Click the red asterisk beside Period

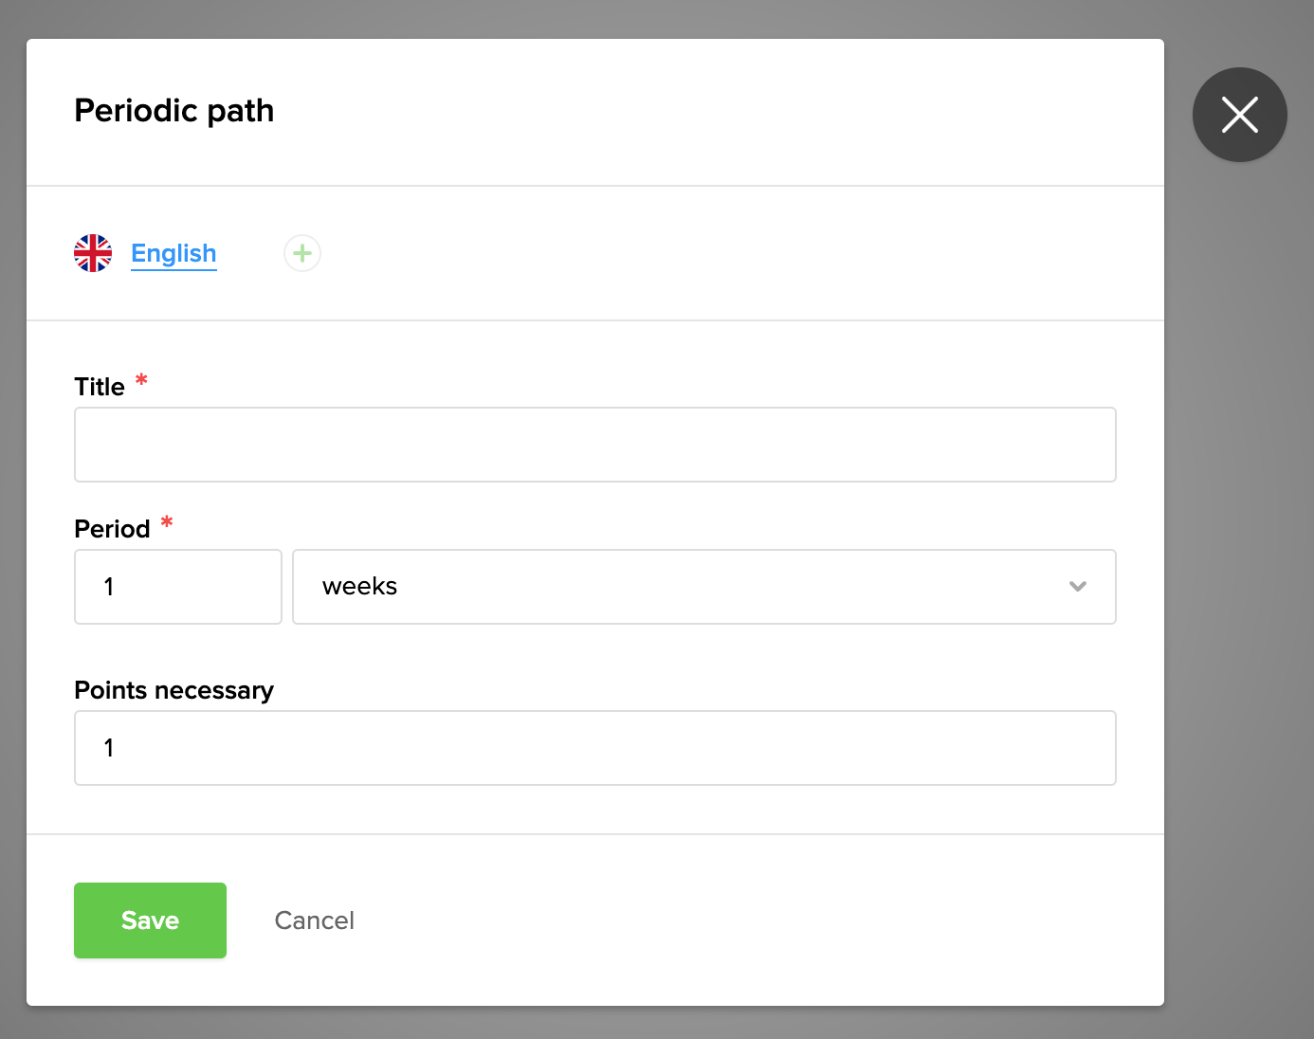[167, 523]
